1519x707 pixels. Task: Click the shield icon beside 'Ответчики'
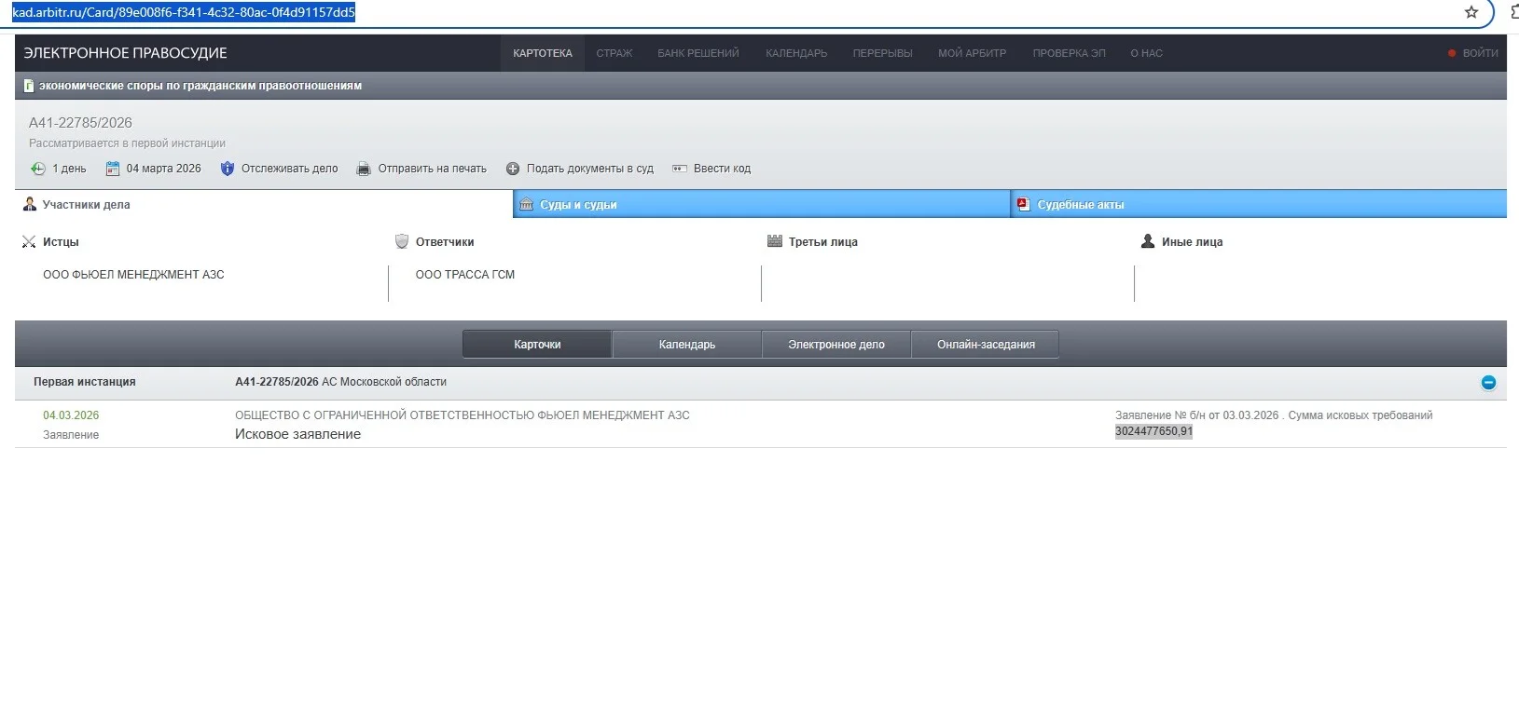click(402, 241)
